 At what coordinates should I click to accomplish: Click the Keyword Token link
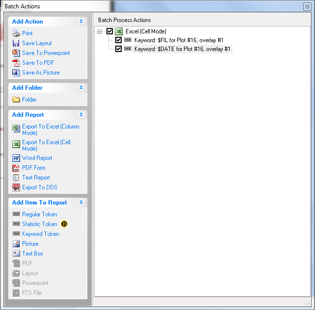41,234
